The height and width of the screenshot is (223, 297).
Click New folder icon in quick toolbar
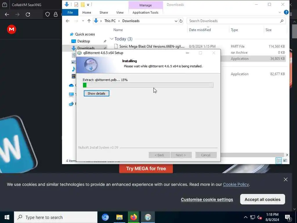(x=83, y=5)
